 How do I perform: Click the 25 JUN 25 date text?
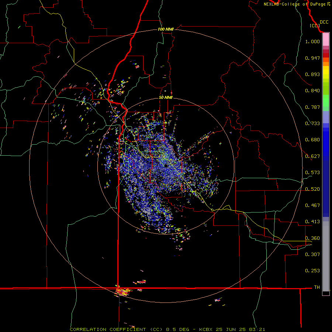[x=231, y=329]
